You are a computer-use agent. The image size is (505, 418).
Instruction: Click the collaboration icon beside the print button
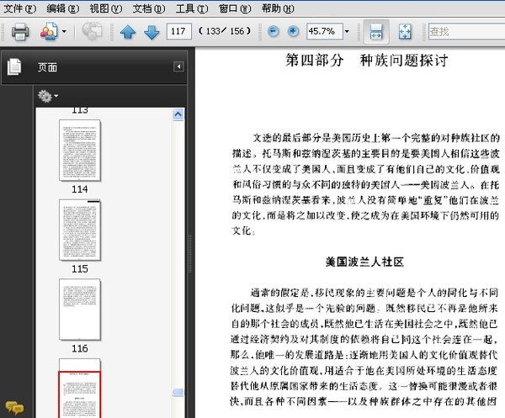click(x=47, y=32)
